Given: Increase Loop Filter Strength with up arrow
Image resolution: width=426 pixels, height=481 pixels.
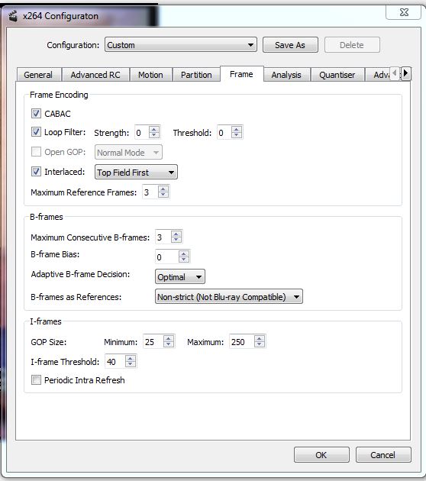Looking at the screenshot, I should 154,130.
